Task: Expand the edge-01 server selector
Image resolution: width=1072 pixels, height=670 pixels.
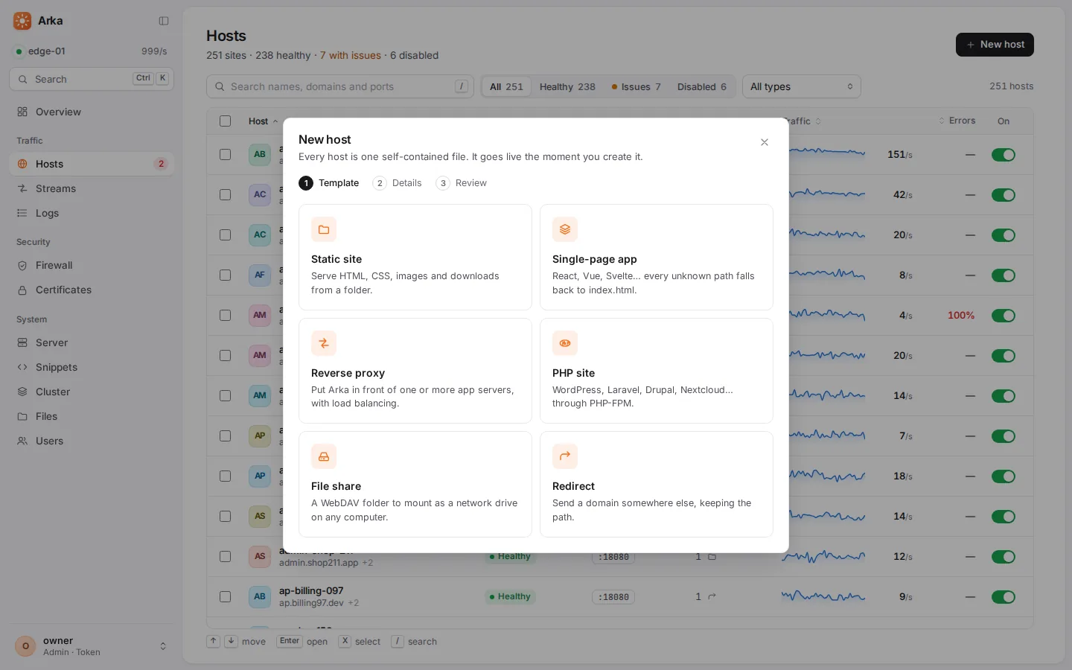Action: 92,51
